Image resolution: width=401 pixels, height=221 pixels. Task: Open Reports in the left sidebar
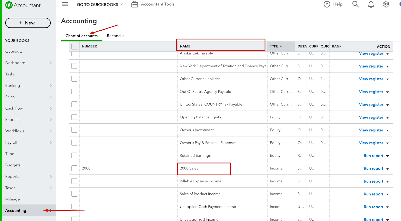click(x=12, y=176)
